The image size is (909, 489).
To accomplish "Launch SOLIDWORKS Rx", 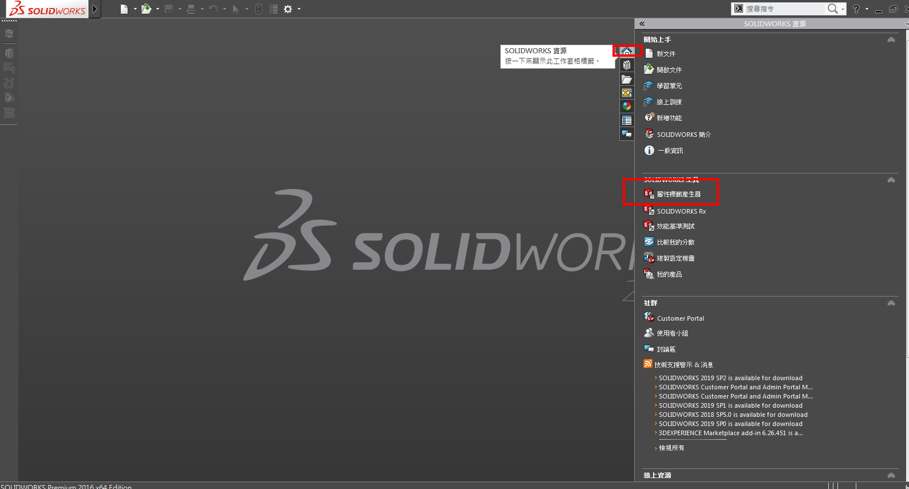I will coord(681,211).
